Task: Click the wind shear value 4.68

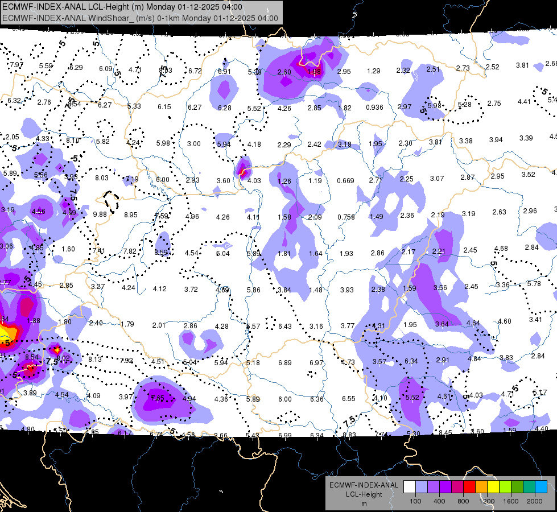Action: (501, 249)
